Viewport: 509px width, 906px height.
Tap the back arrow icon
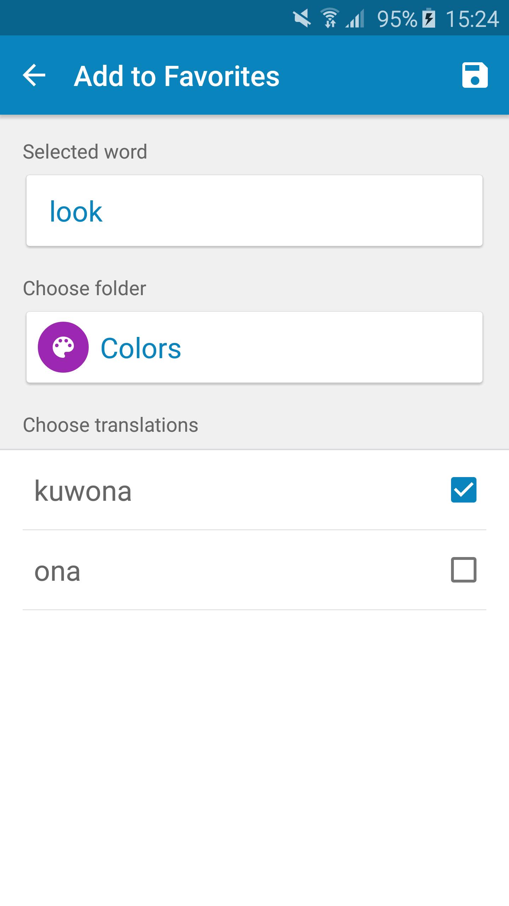[34, 75]
